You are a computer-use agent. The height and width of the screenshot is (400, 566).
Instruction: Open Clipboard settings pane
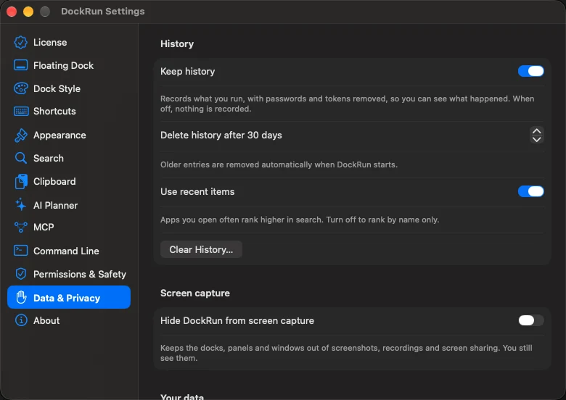coord(69,182)
